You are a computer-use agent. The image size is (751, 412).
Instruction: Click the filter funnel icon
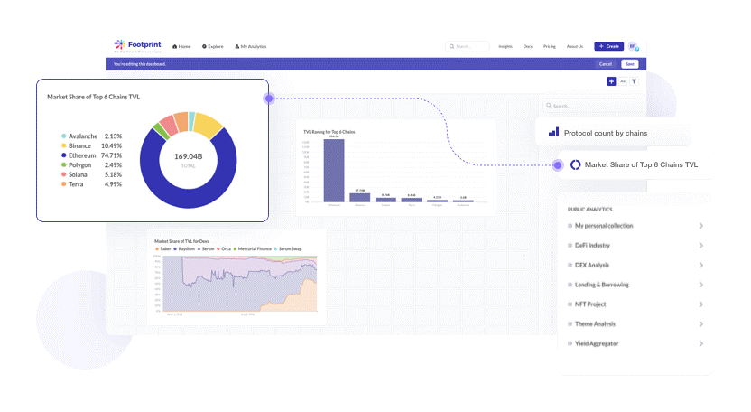point(635,81)
